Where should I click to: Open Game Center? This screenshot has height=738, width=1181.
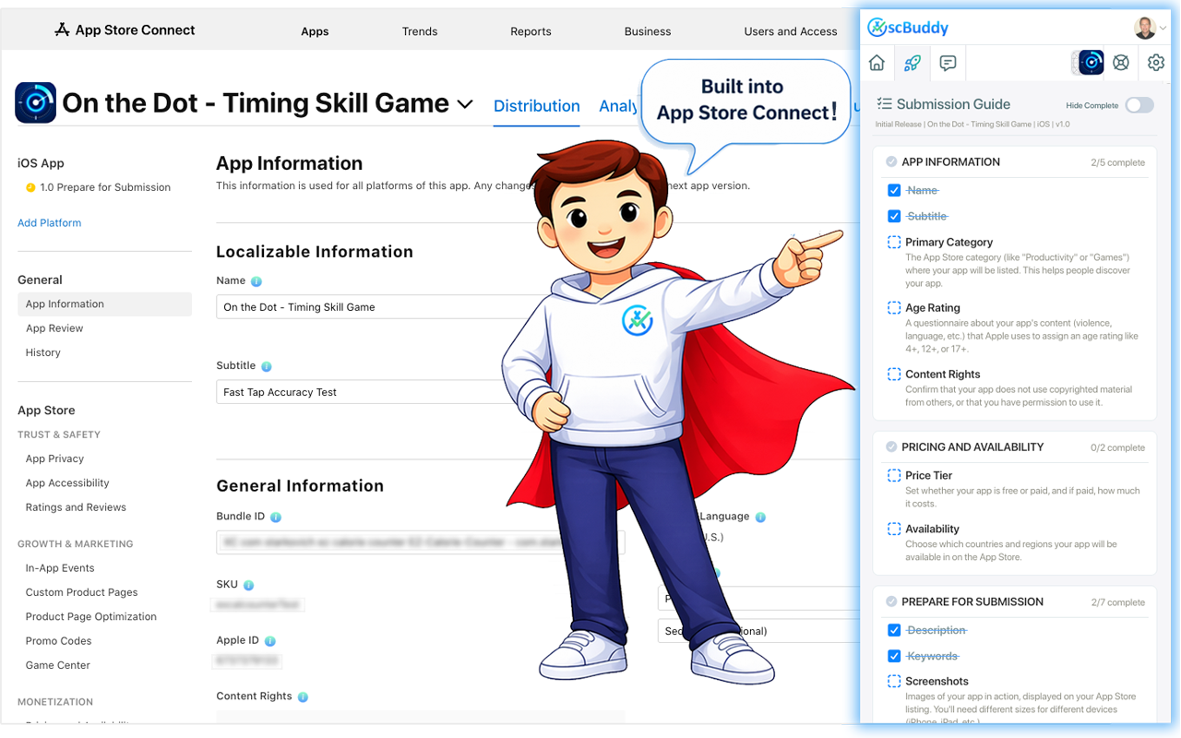(58, 666)
